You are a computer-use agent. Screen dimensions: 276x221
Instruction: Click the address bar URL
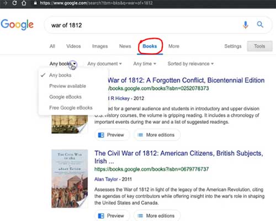pos(96,3)
